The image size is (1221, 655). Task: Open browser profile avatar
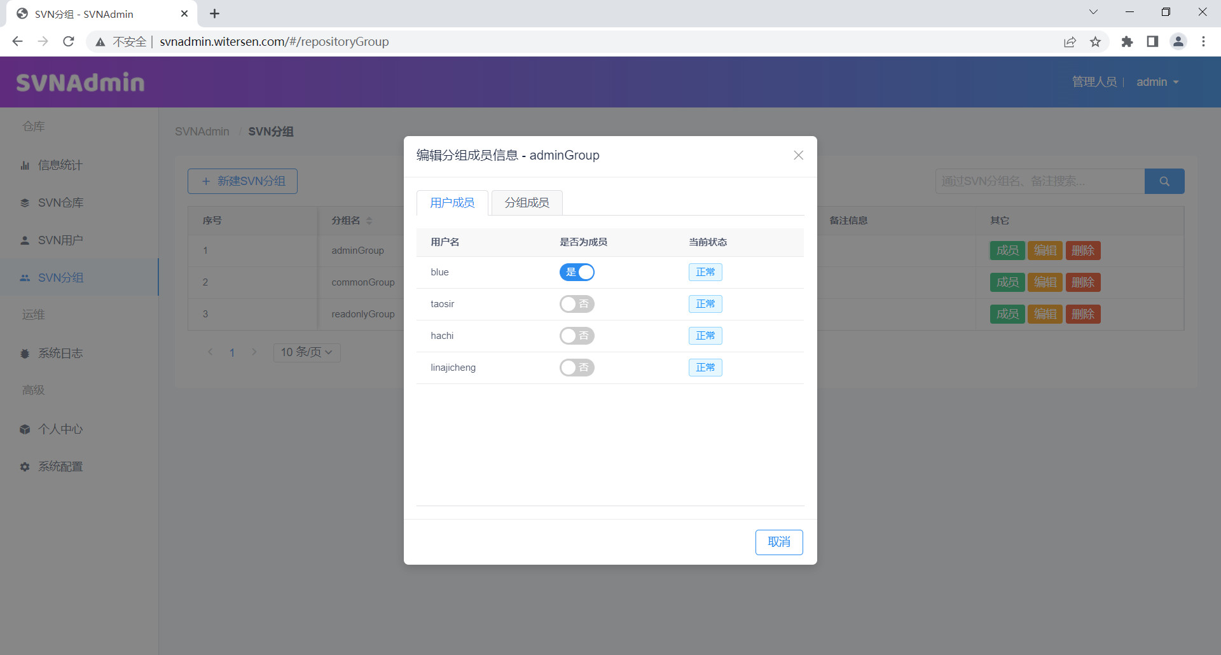pos(1178,41)
